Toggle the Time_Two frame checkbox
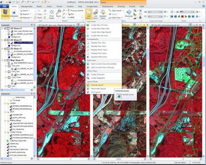This screenshot has width=206, height=165. [x=9, y=71]
